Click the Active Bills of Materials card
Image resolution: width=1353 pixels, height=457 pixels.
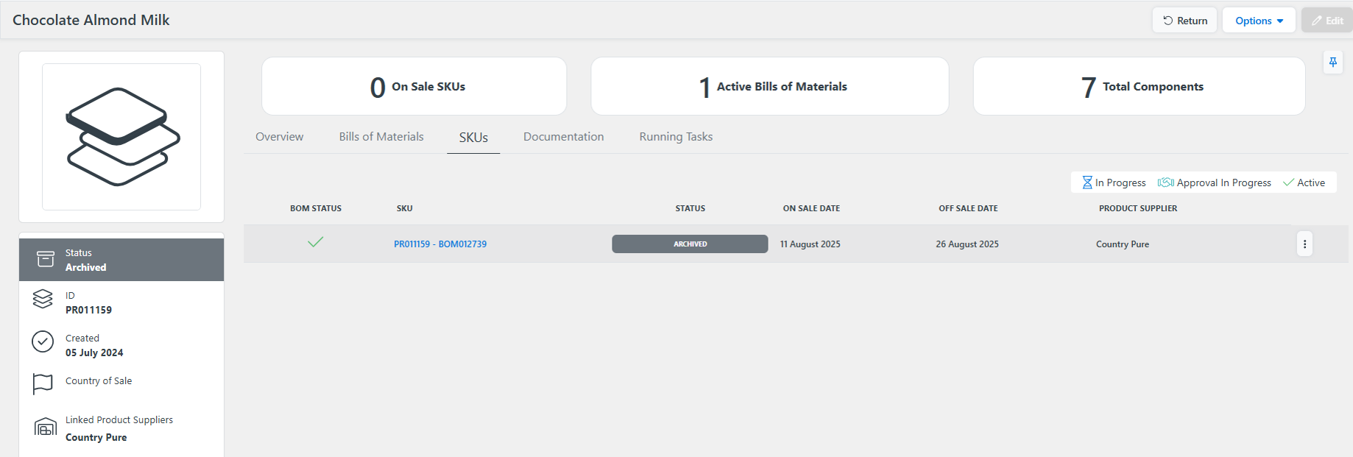[x=769, y=86]
